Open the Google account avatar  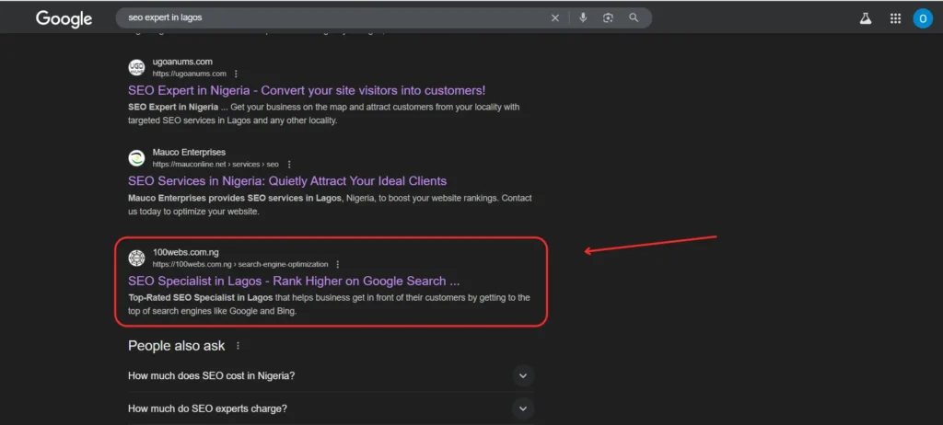(923, 18)
